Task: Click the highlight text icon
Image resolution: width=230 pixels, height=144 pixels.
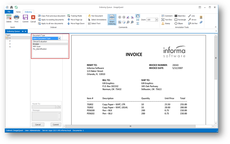Action: (x=201, y=17)
